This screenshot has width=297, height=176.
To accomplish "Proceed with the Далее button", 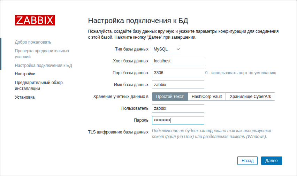I will [272, 161].
